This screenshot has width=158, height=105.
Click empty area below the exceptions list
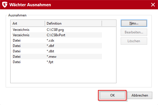point(63,74)
